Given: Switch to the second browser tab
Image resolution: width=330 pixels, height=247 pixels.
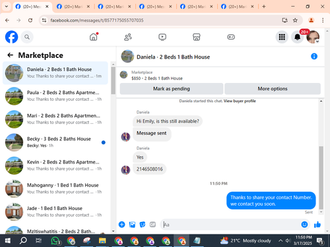Looking at the screenshot, I should [73, 7].
